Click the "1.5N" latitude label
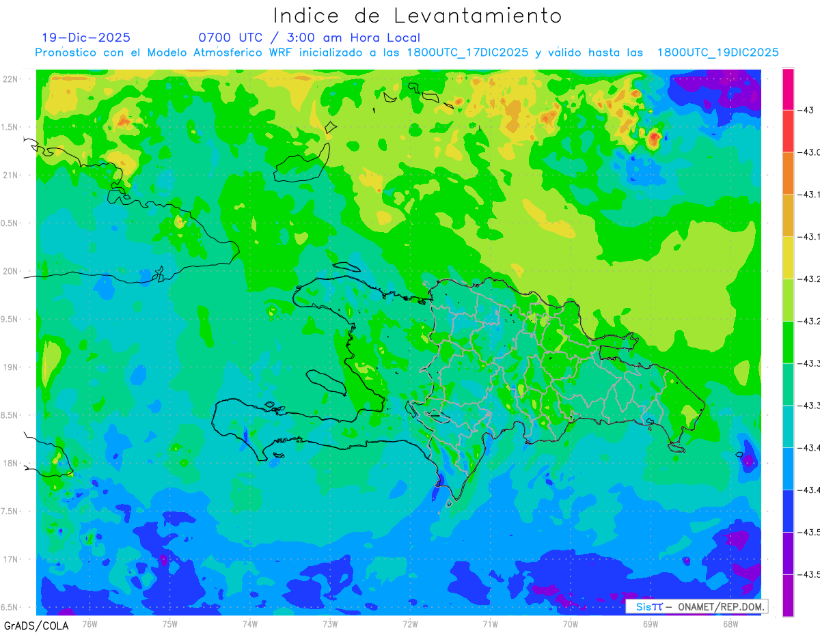820x633 pixels. click(10, 127)
